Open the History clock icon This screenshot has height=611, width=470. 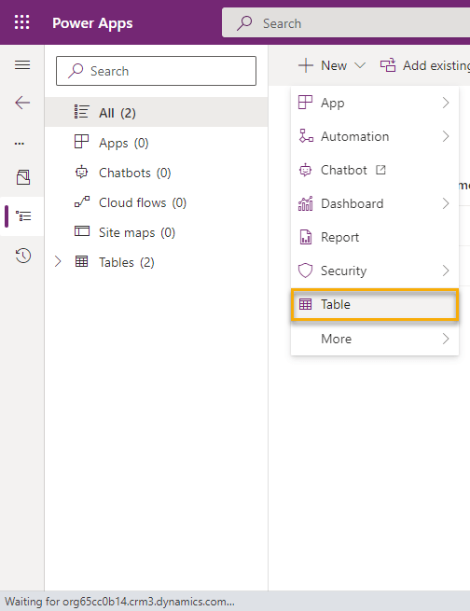(23, 256)
